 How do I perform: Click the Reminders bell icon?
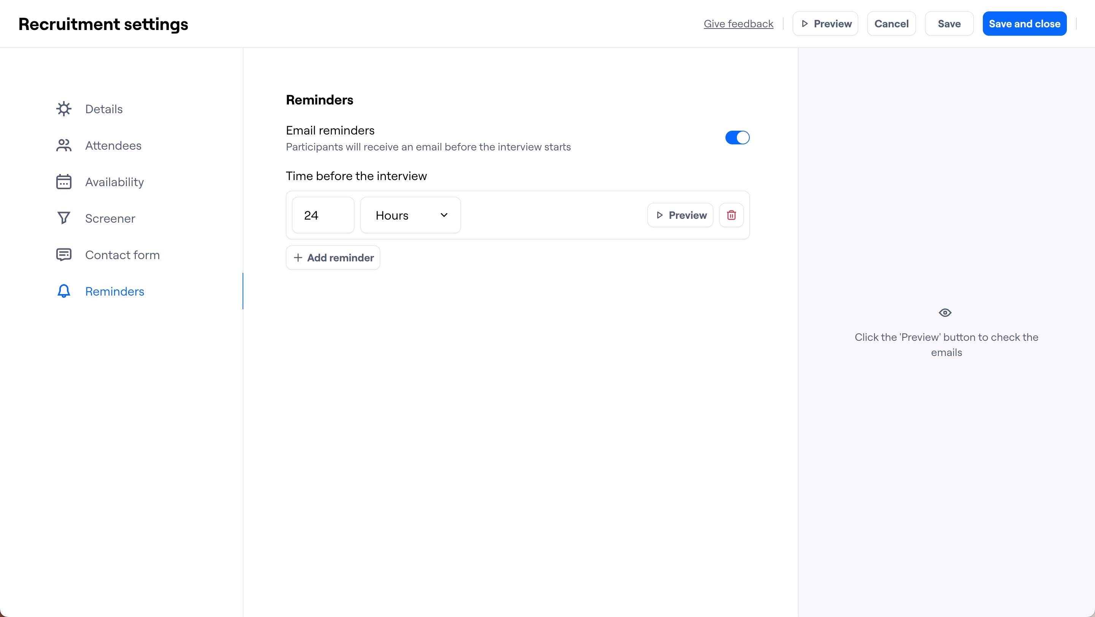(64, 291)
